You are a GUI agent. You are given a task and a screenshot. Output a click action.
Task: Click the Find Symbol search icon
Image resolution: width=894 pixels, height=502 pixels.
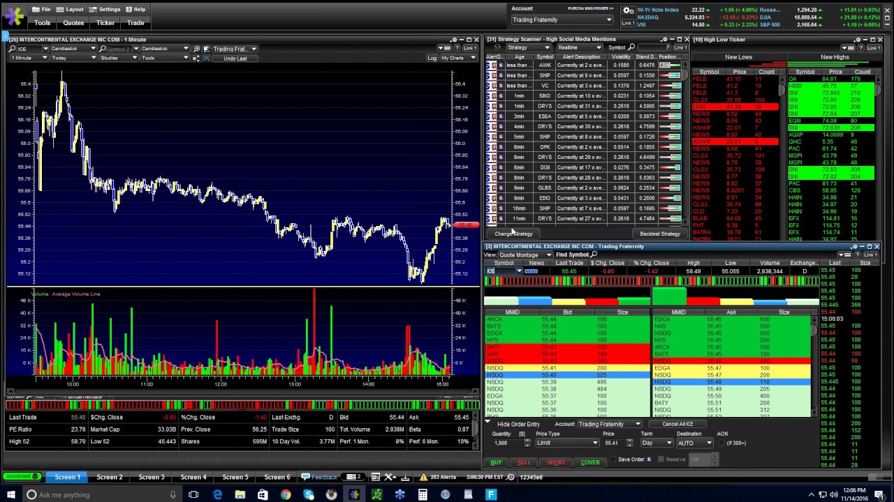594,254
